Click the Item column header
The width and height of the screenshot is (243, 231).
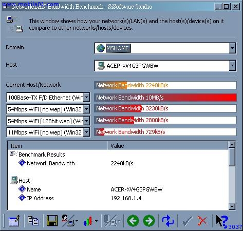(58, 146)
